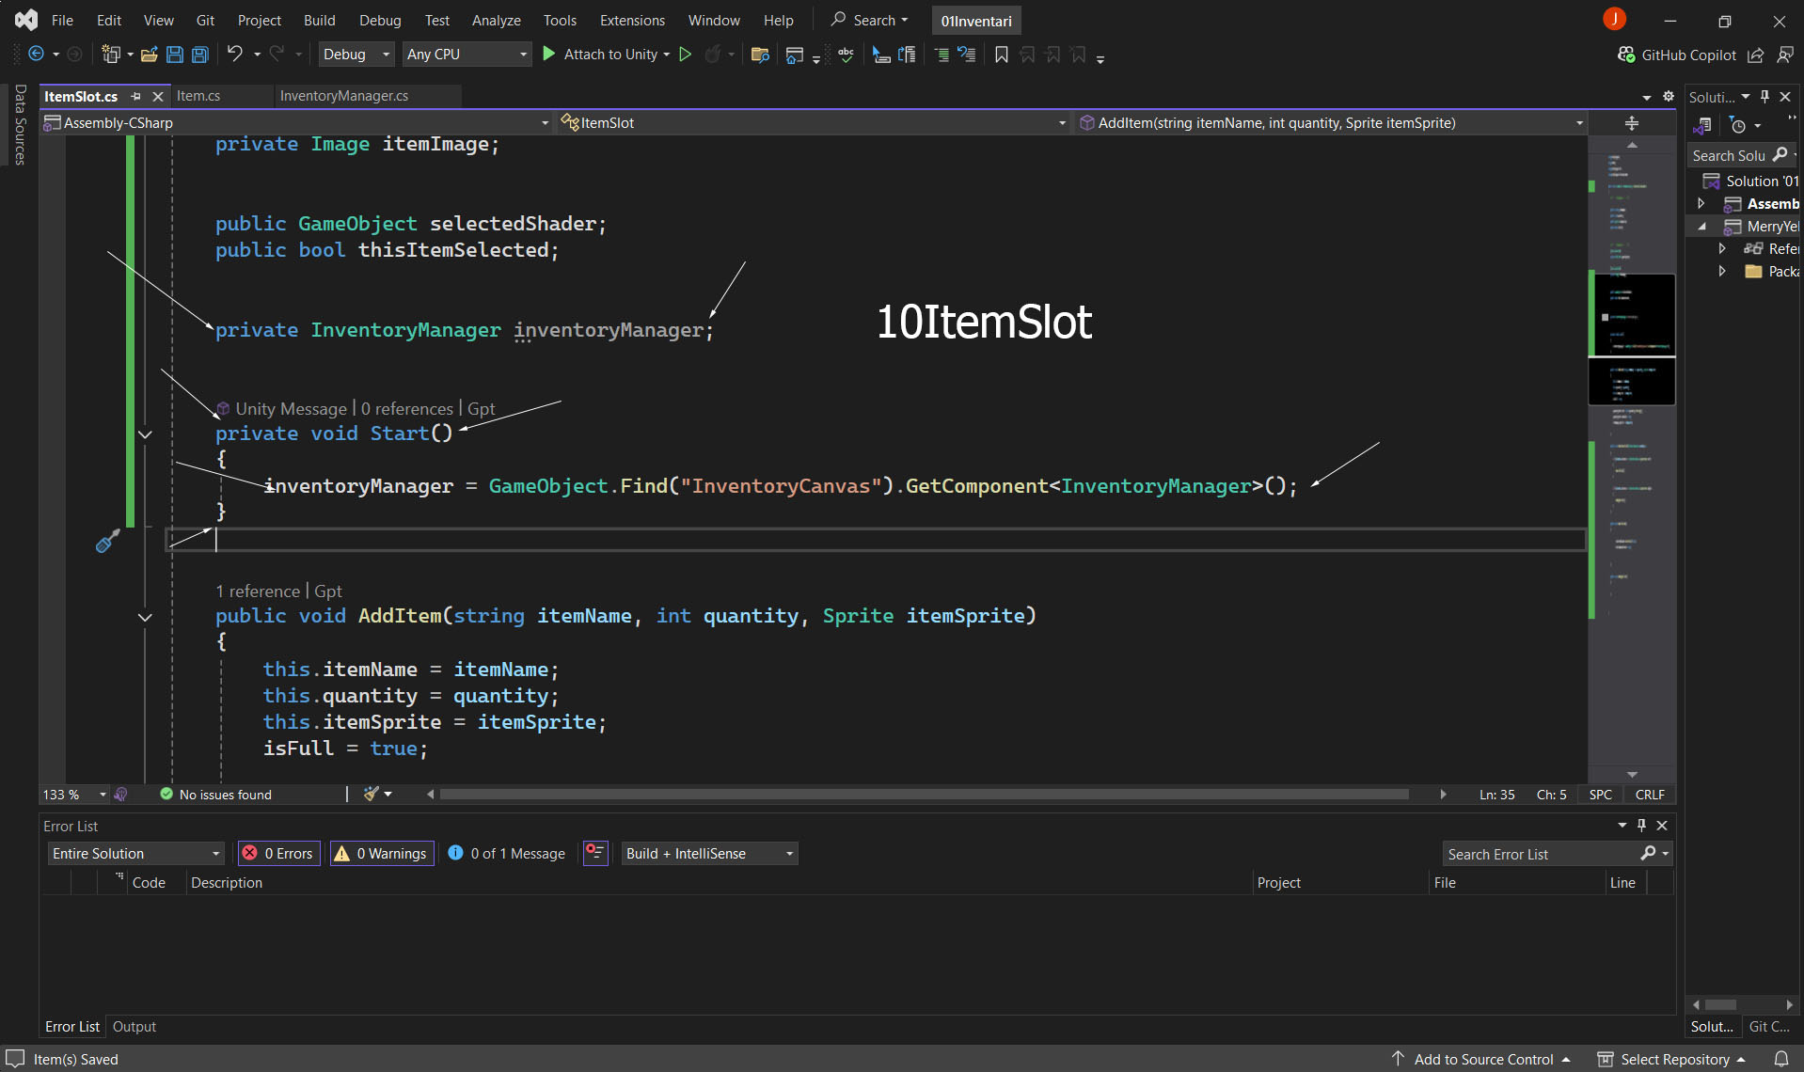The image size is (1804, 1072).
Task: Open the Entire Solution scope dropdown
Action: (135, 854)
